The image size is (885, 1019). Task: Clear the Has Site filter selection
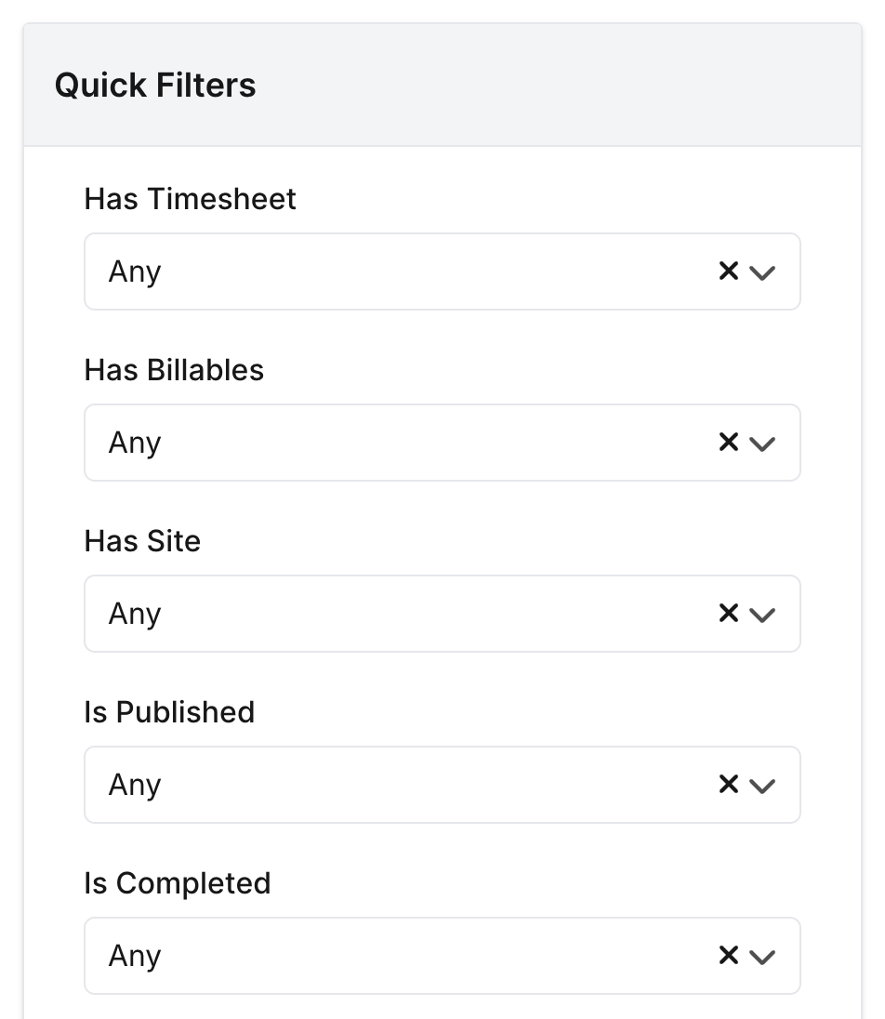(x=729, y=614)
